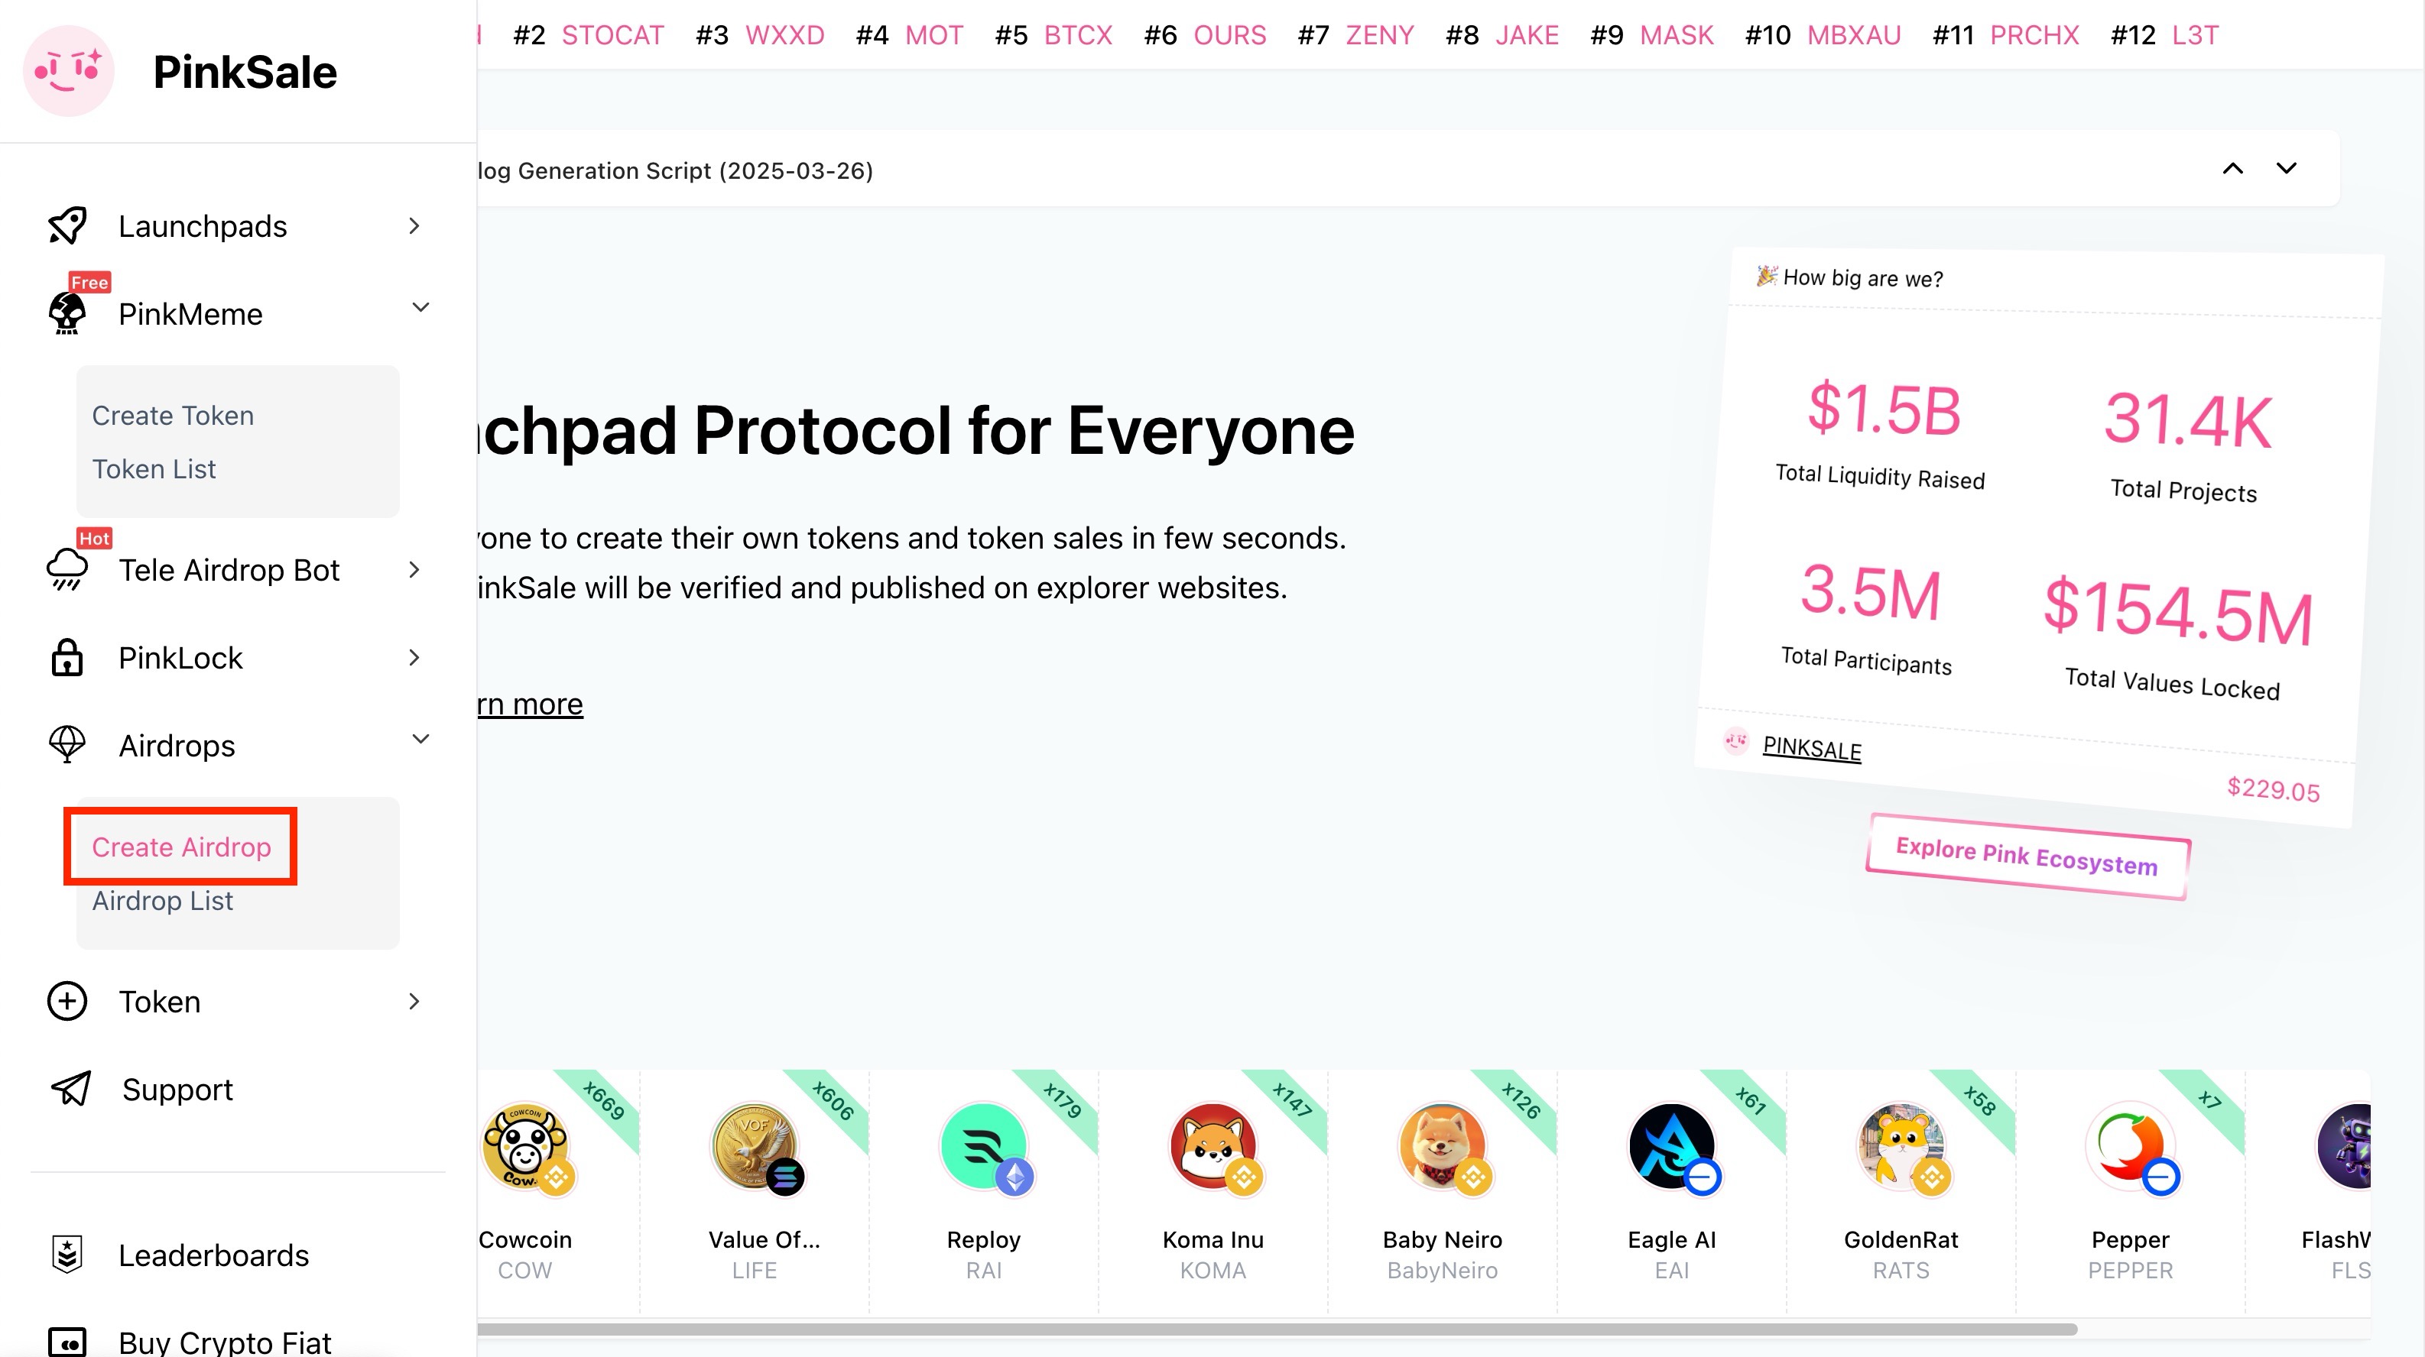This screenshot has height=1357, width=2425.
Task: Click the PinkLock padlock icon
Action: tap(67, 657)
